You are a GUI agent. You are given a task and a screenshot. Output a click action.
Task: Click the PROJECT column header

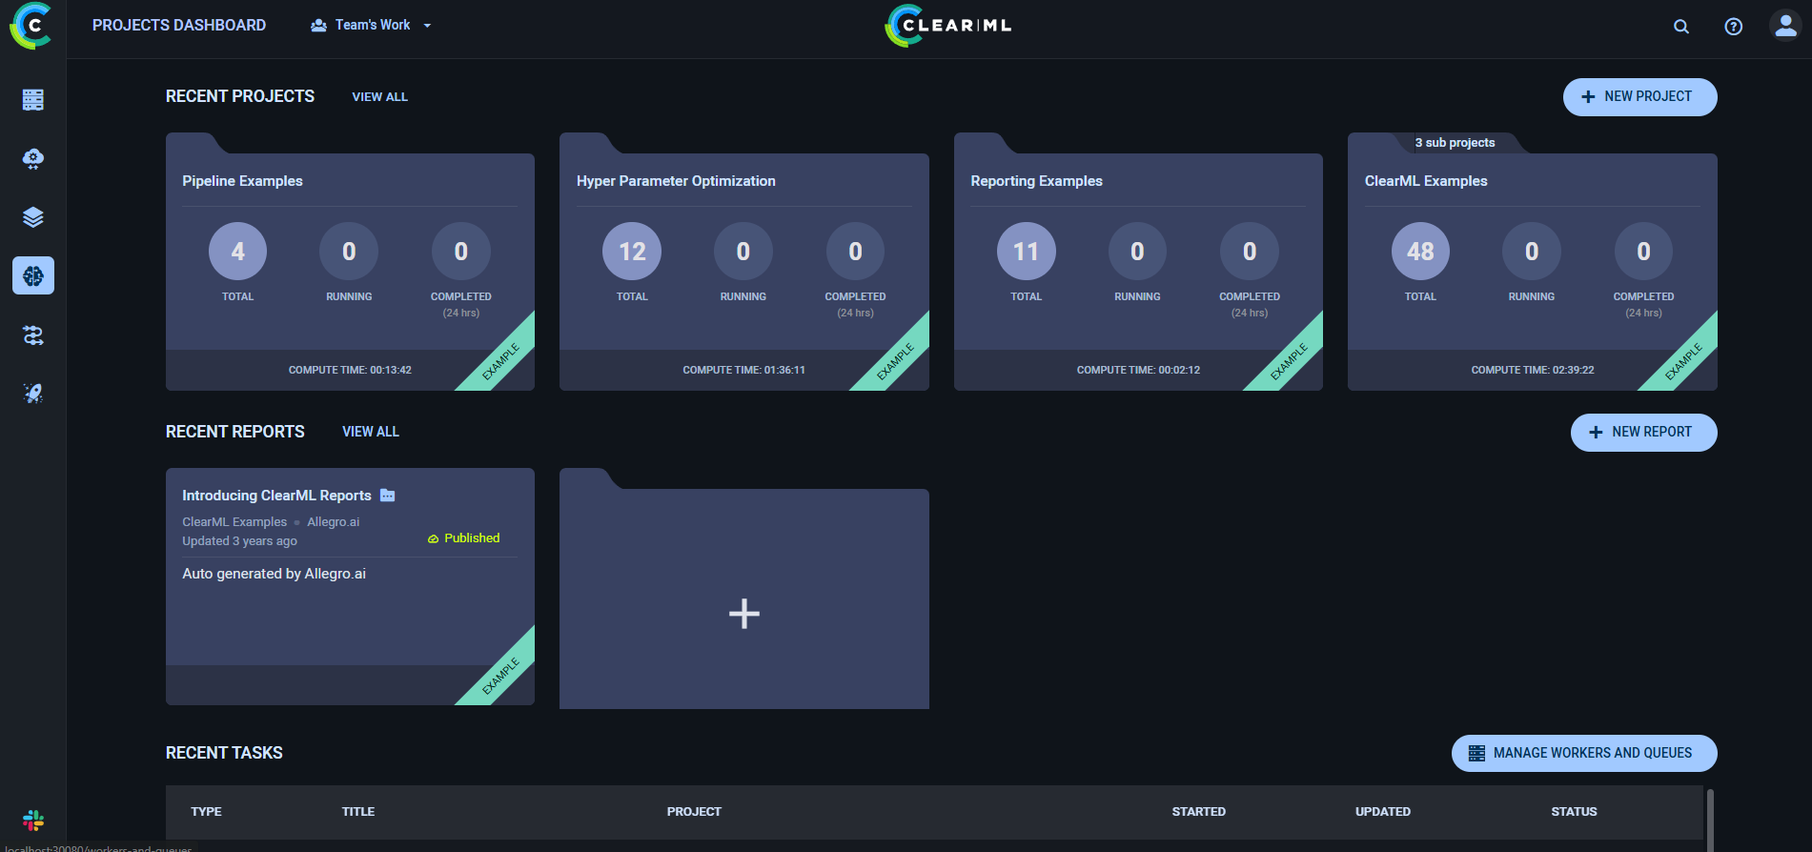point(694,812)
